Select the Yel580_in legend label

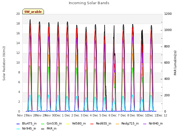click(79, 123)
